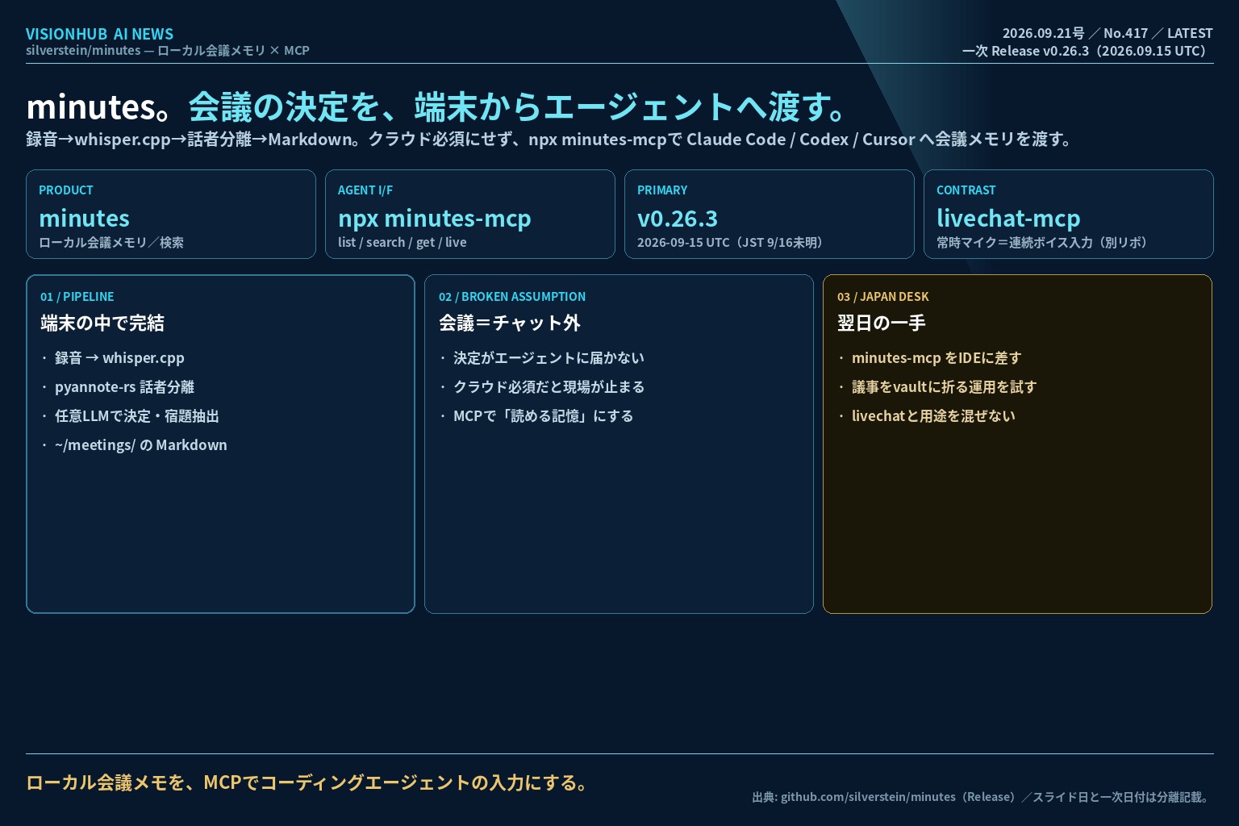Screen dimensions: 1239x826
Task: Click the heading '翌日の一手'
Action: click(x=882, y=323)
